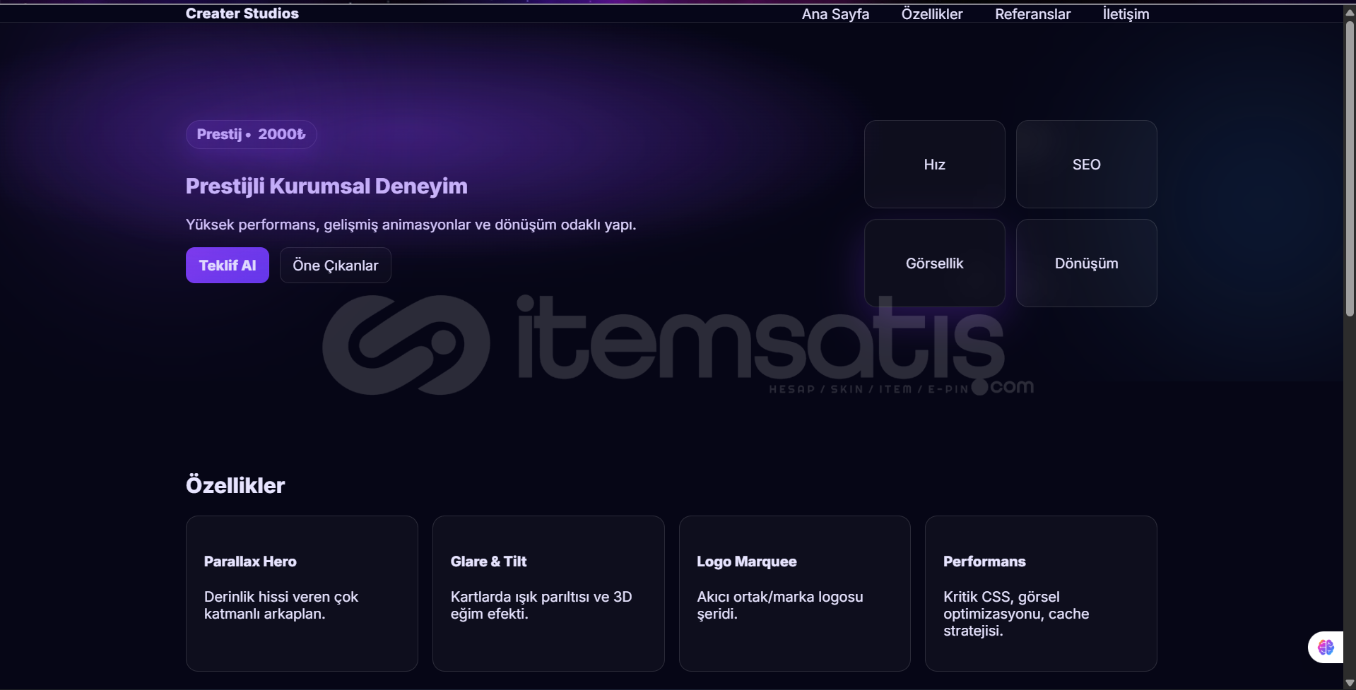Click the Parallax Hero feature card
Viewport: 1356px width, 690px height.
coord(302,593)
